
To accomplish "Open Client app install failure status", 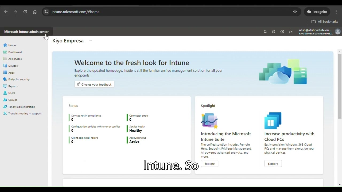I will pos(83,140).
